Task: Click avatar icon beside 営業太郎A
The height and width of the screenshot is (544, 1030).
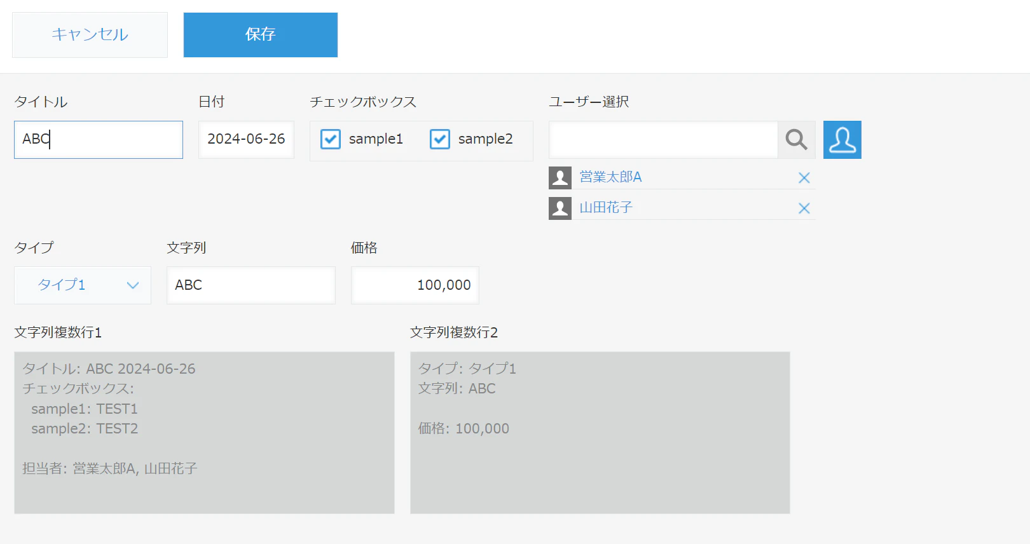Action: tap(560, 178)
